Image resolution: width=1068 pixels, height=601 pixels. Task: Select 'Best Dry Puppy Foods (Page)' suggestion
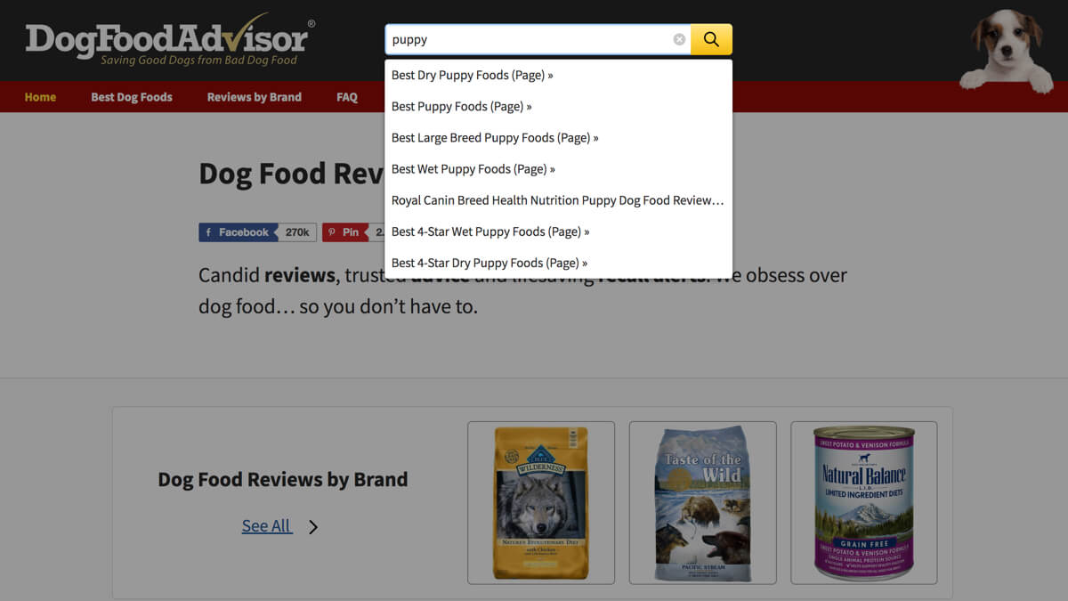click(x=559, y=76)
